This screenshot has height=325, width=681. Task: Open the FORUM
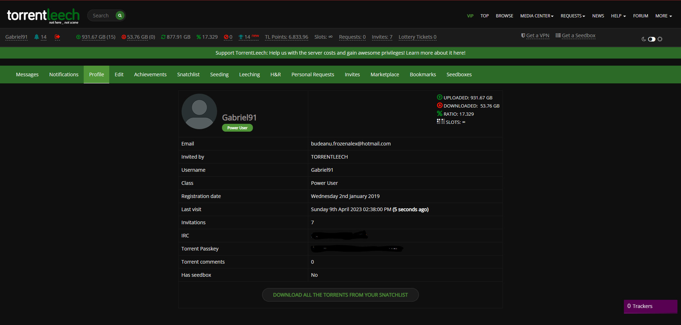point(641,16)
